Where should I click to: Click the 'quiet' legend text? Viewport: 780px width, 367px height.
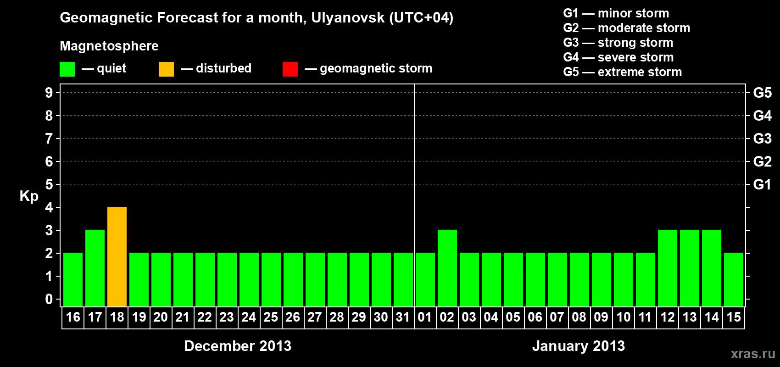(x=111, y=69)
